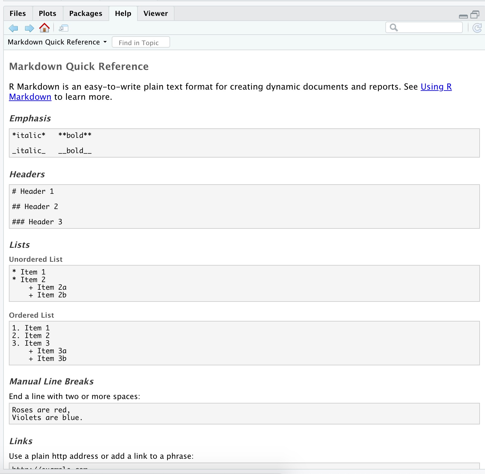Screen dimensions: 485x474
Task: Open the Help home page
Action: click(x=44, y=28)
